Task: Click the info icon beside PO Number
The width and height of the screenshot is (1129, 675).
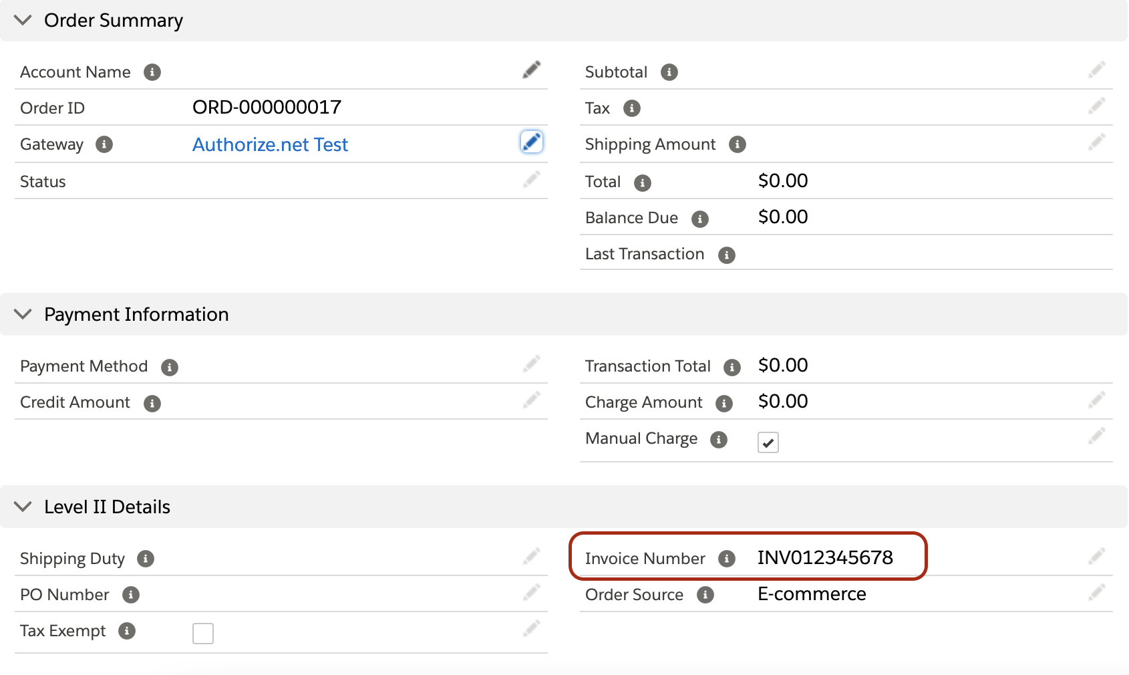Action: coord(131,595)
